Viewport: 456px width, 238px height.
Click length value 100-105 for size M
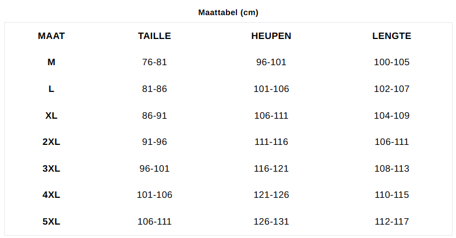pos(391,62)
